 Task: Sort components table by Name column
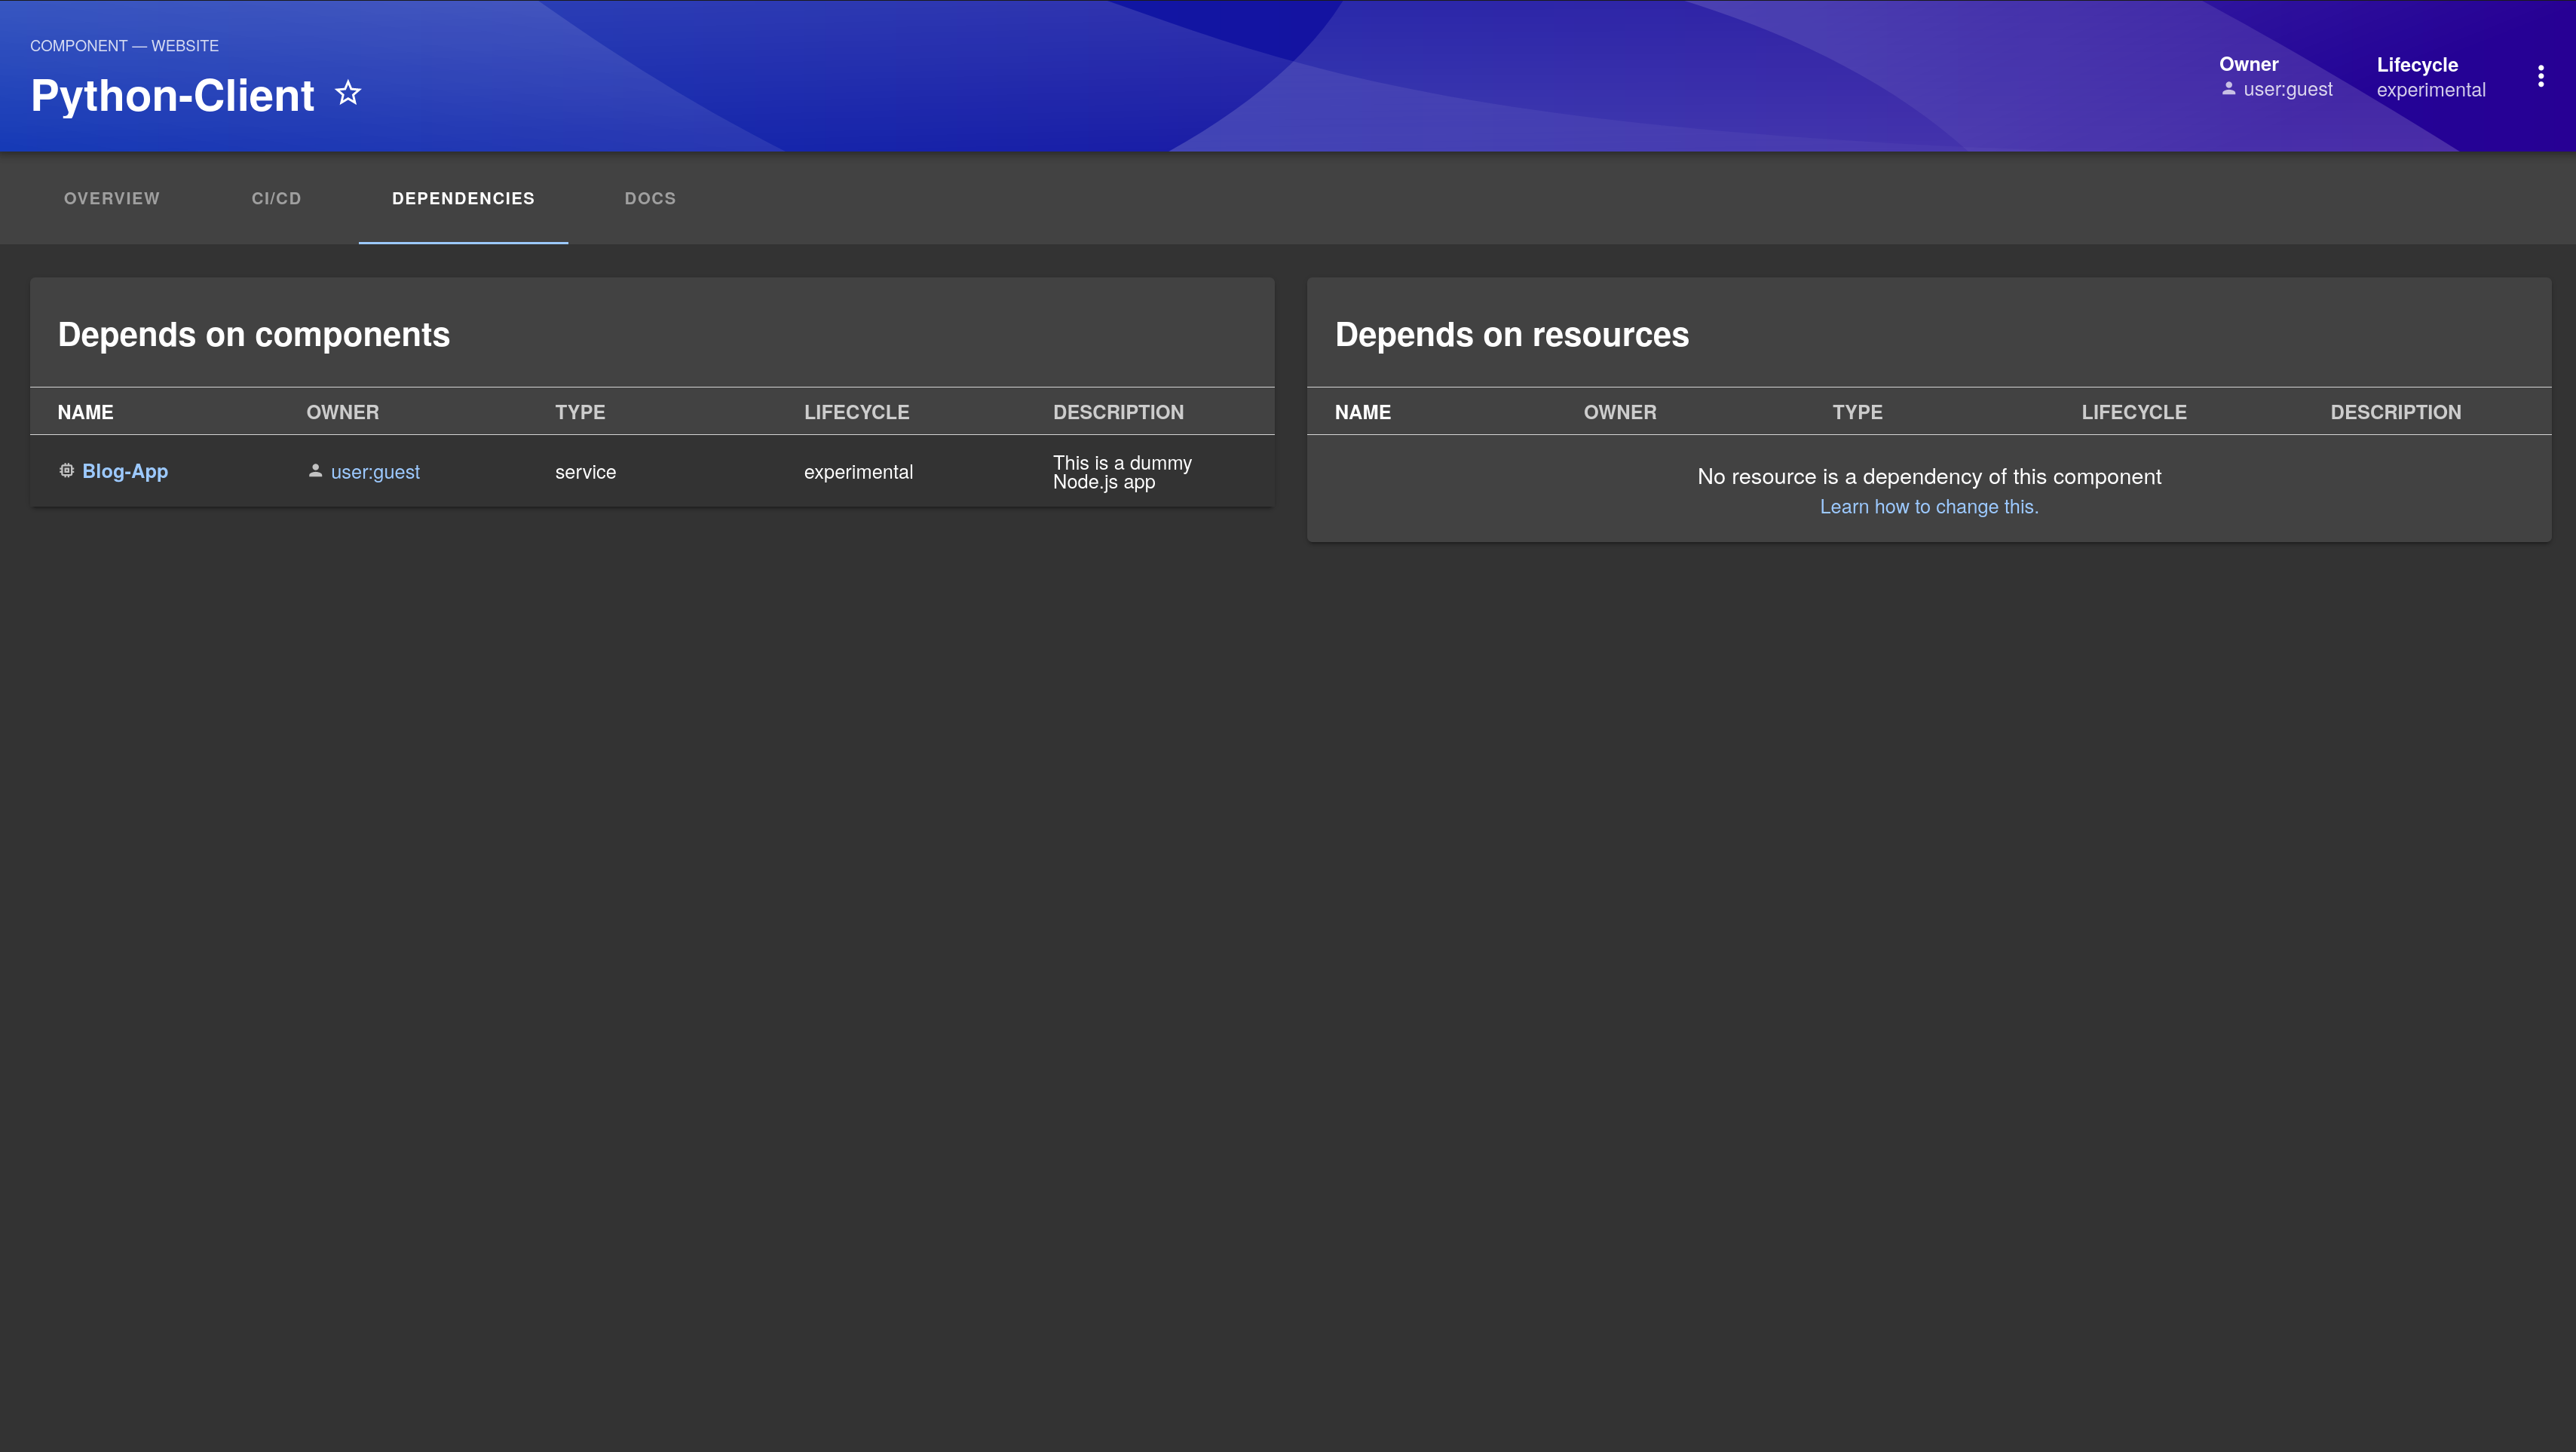pos(85,412)
